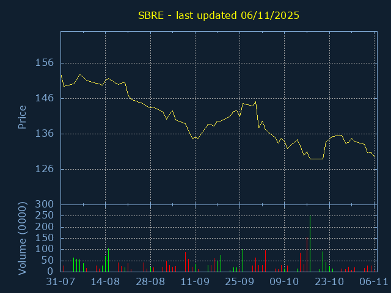Click the Volume (0000) axis label
Viewport: 391px width, 293px height.
coord(23,237)
